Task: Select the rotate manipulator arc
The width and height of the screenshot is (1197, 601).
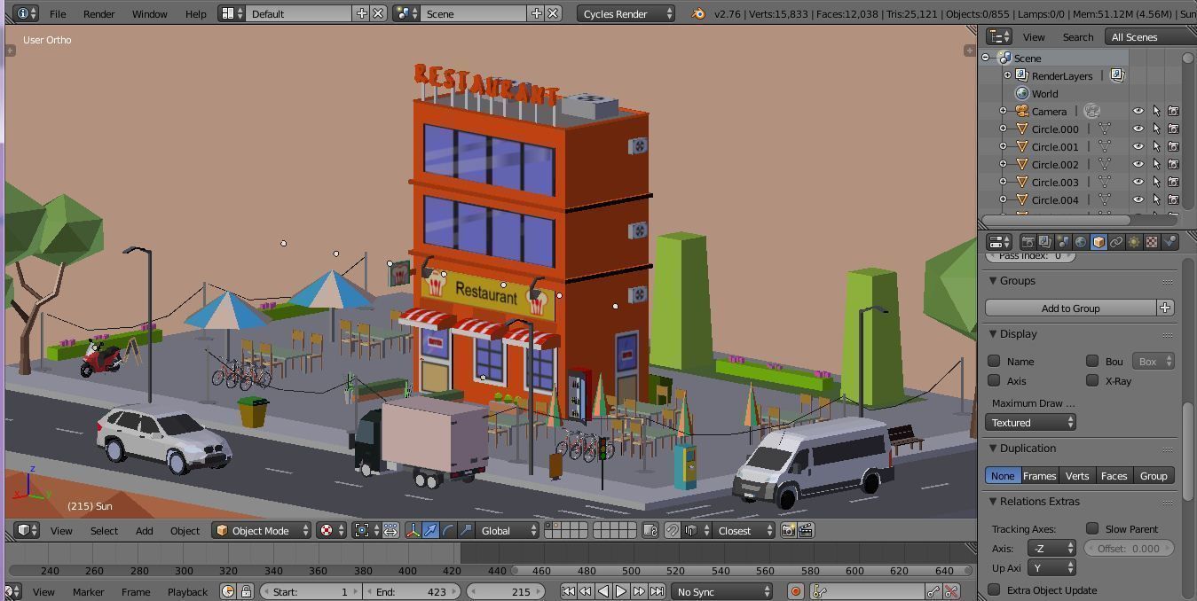Action: click(x=448, y=530)
